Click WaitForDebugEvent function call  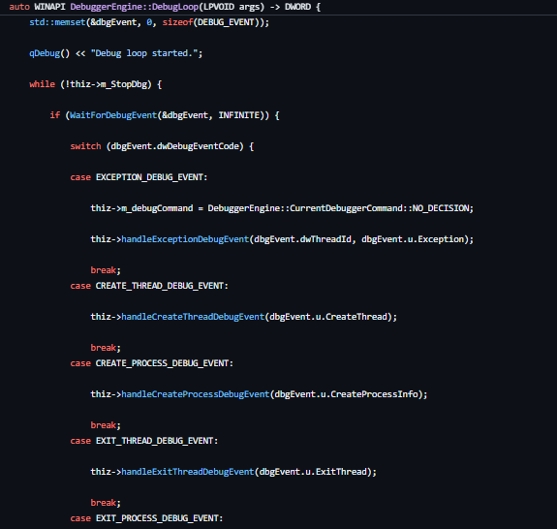(113, 115)
